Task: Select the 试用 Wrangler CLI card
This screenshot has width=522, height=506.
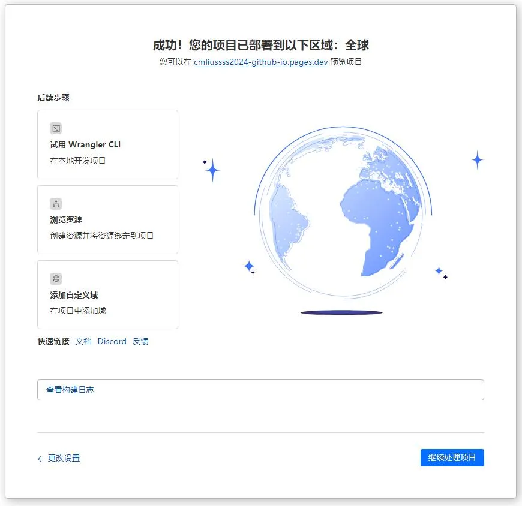Action: tap(107, 144)
